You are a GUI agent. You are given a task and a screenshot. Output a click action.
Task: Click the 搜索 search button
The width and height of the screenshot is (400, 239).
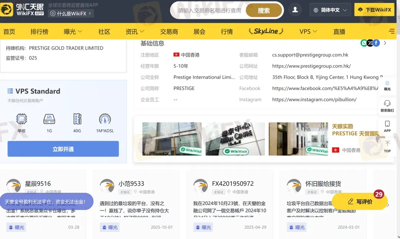coord(264,10)
